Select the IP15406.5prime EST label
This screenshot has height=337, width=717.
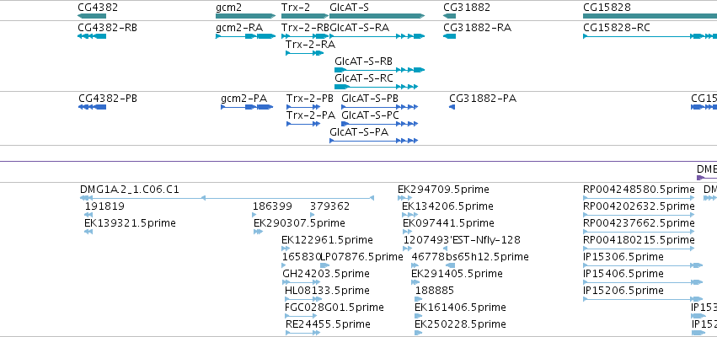pos(623,274)
